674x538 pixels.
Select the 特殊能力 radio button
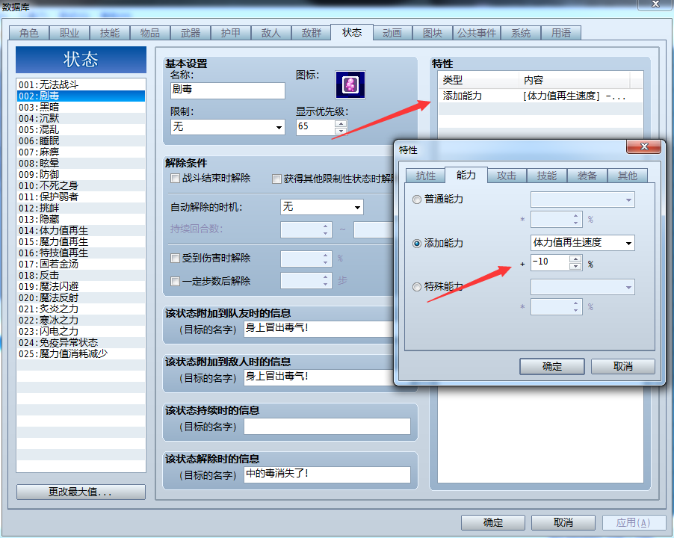point(416,287)
